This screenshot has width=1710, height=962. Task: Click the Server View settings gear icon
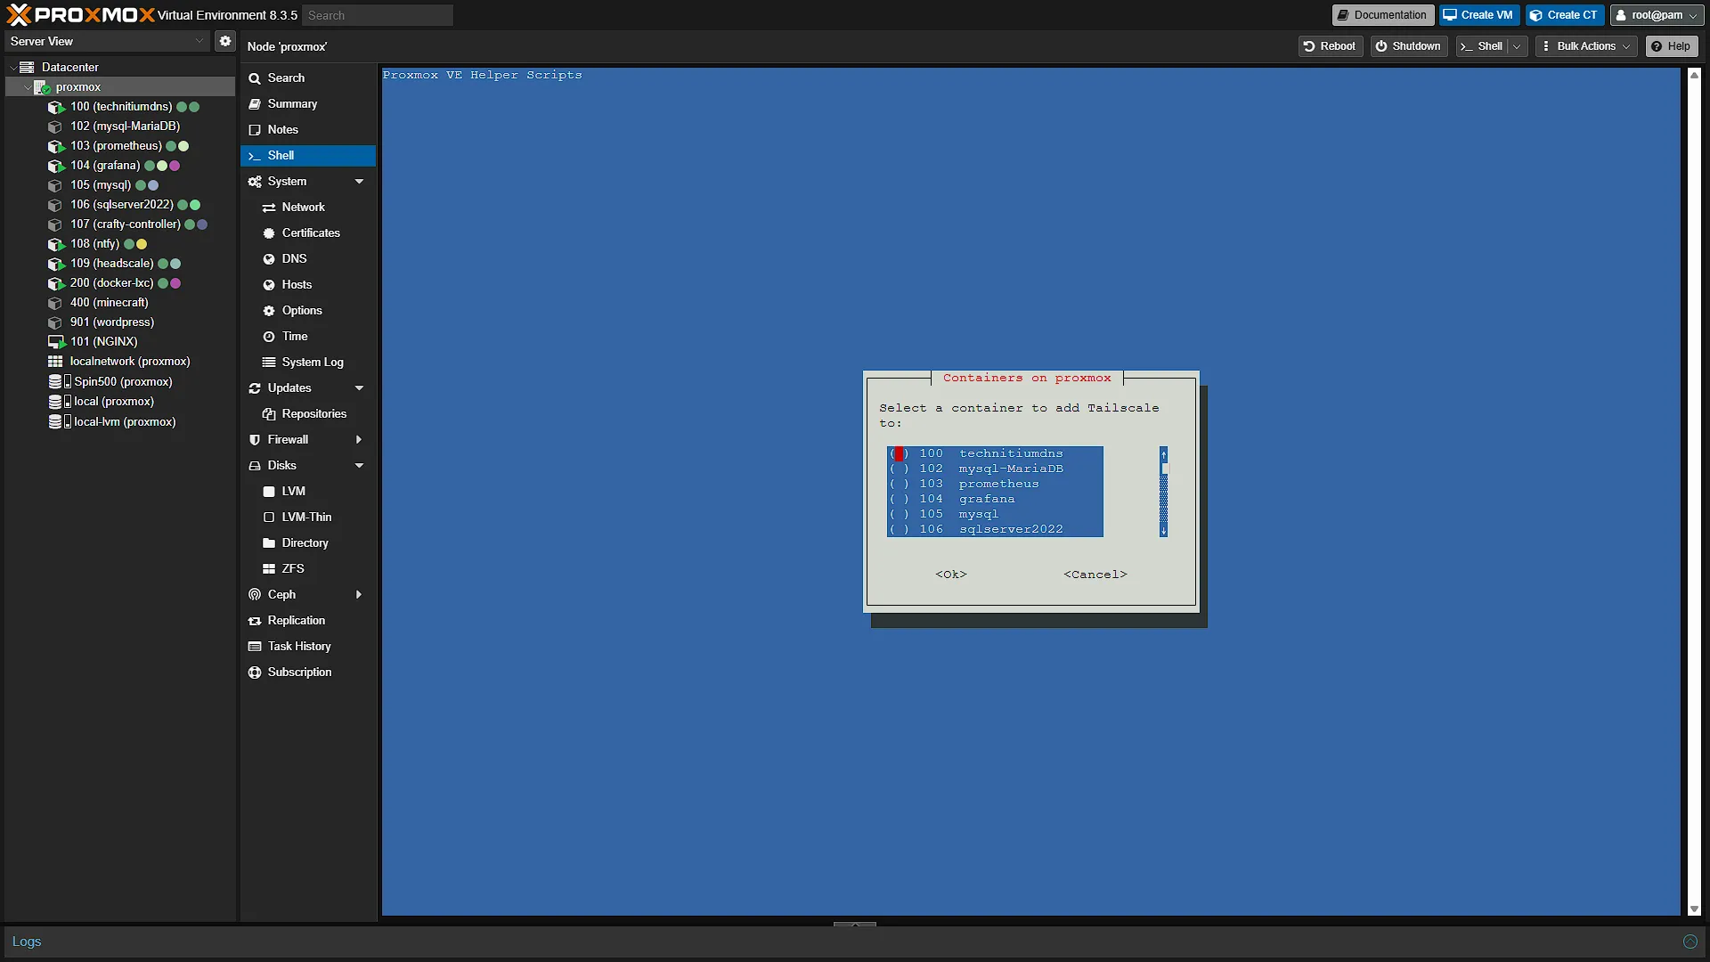click(225, 41)
